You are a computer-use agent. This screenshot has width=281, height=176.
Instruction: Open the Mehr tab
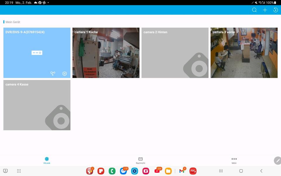(x=234, y=160)
